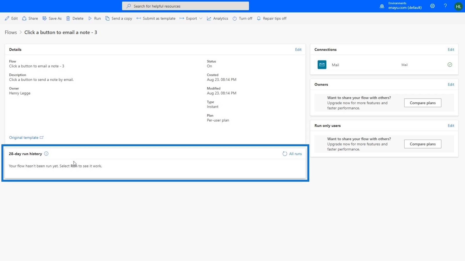Open the help question mark
465x261 pixels.
445,6
